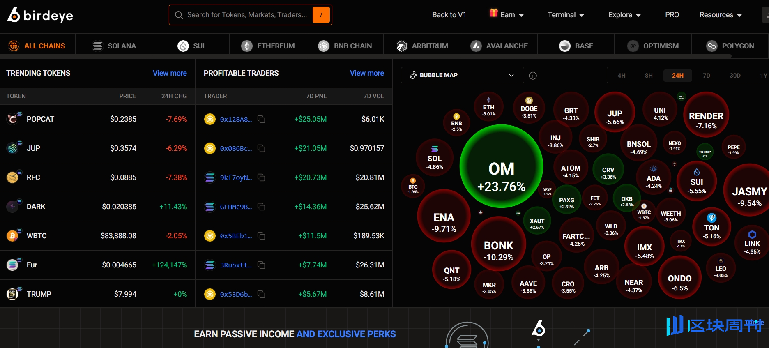Open the Bubble Map dropdown
Image resolution: width=769 pixels, height=348 pixels.
462,75
